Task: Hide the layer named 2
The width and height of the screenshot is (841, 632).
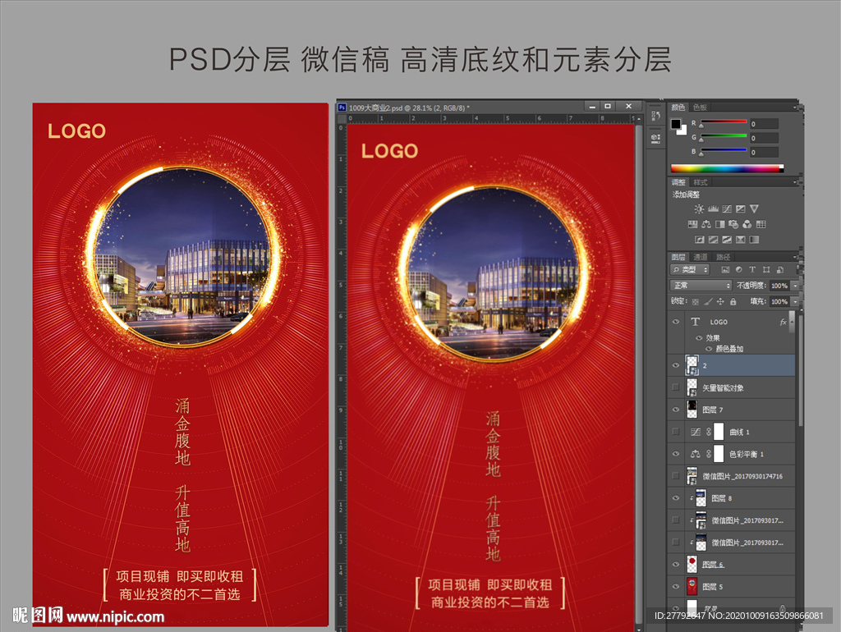Action: point(676,365)
